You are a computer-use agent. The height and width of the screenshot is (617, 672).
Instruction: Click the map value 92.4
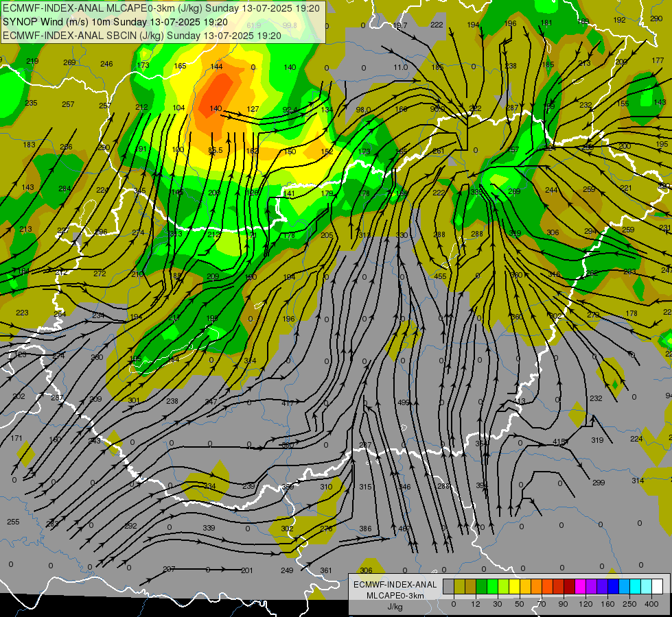coord(290,110)
